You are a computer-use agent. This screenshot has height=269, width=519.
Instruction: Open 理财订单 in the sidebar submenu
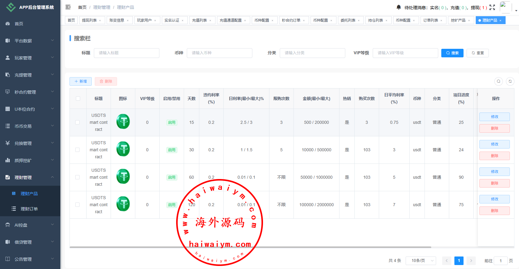(x=29, y=209)
